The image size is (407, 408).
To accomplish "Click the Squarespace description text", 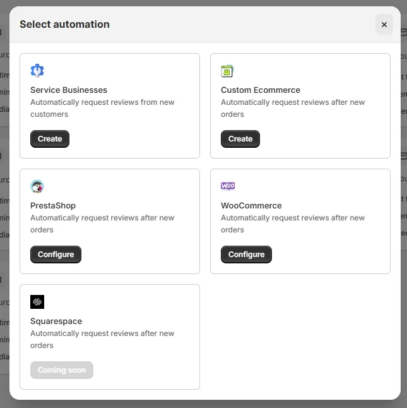I will coord(102,339).
